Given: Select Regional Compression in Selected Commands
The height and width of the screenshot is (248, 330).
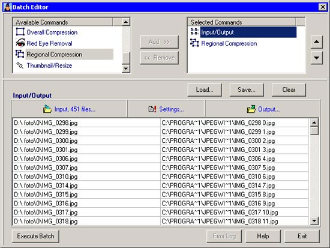Looking at the screenshot, I should tap(229, 43).
